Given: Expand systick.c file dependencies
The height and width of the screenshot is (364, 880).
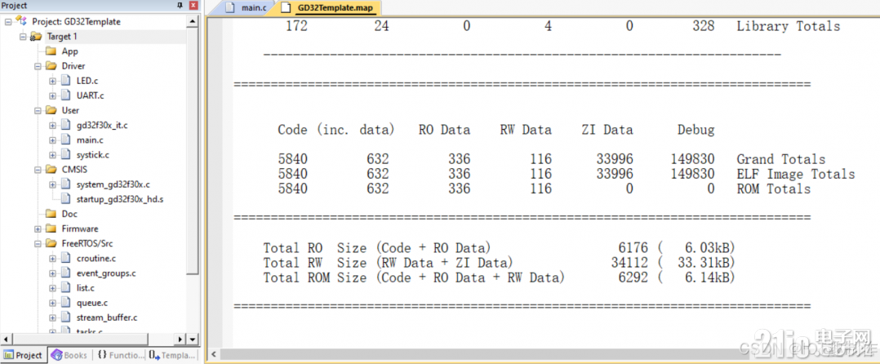Looking at the screenshot, I should tap(53, 155).
